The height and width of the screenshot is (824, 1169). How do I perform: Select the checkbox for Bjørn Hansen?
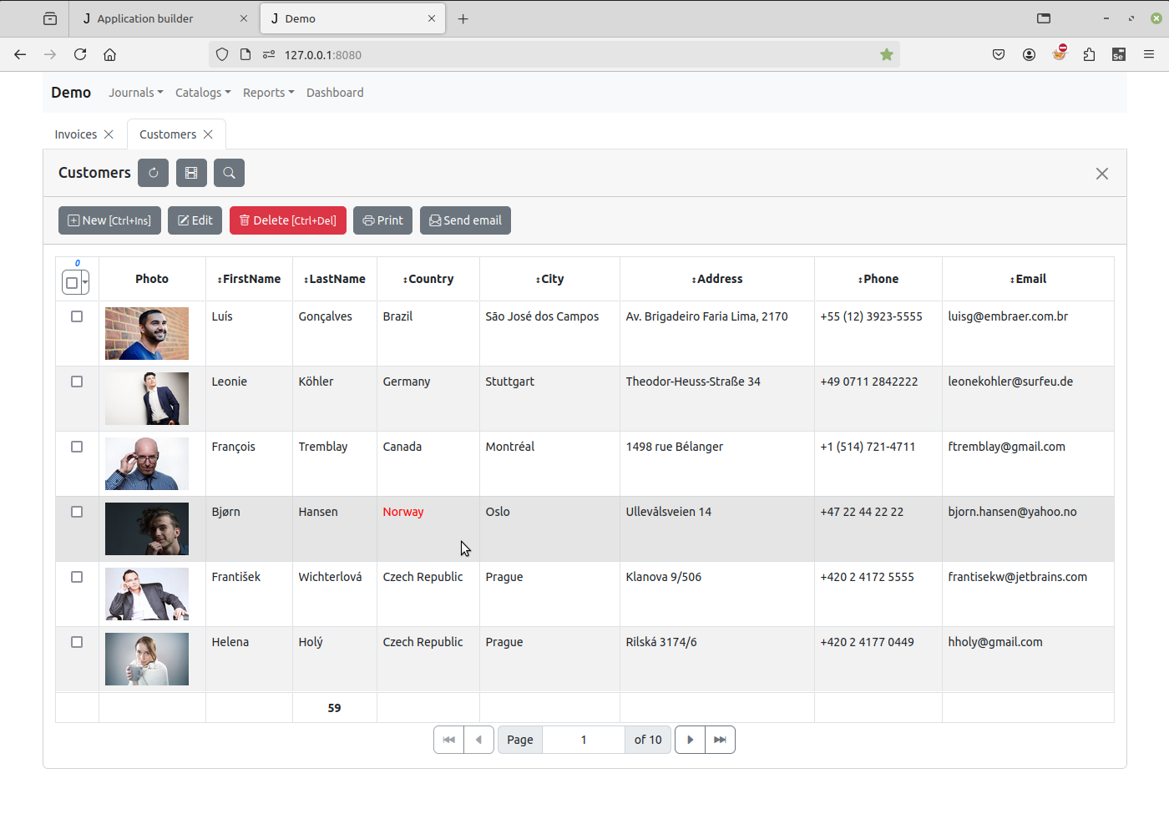coord(77,512)
